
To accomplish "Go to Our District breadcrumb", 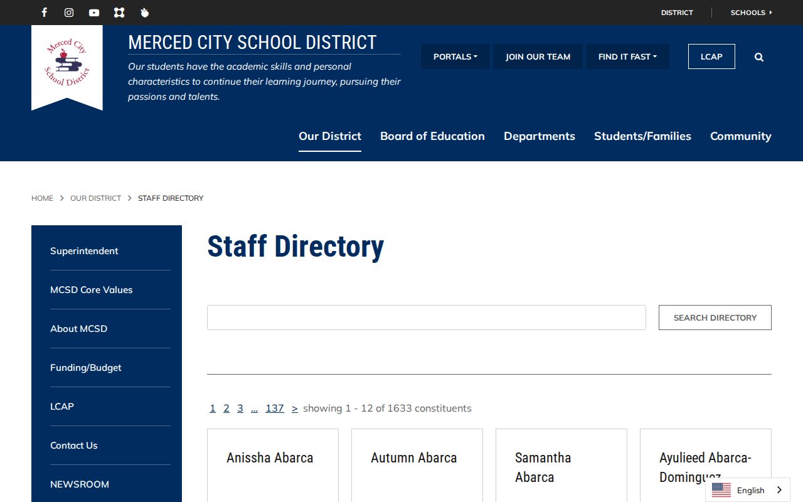I will [95, 198].
